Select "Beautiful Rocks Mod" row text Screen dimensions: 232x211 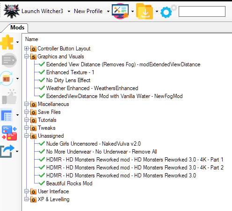(69, 183)
